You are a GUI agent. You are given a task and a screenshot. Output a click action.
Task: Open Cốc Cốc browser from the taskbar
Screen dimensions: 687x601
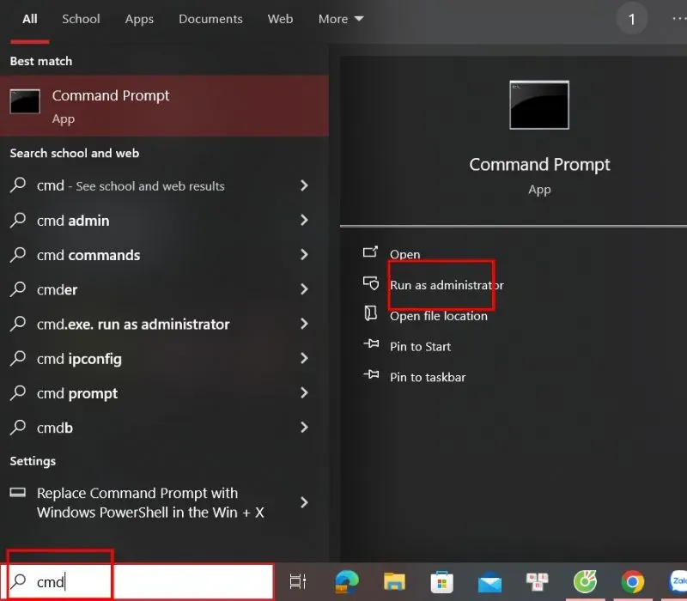(585, 581)
